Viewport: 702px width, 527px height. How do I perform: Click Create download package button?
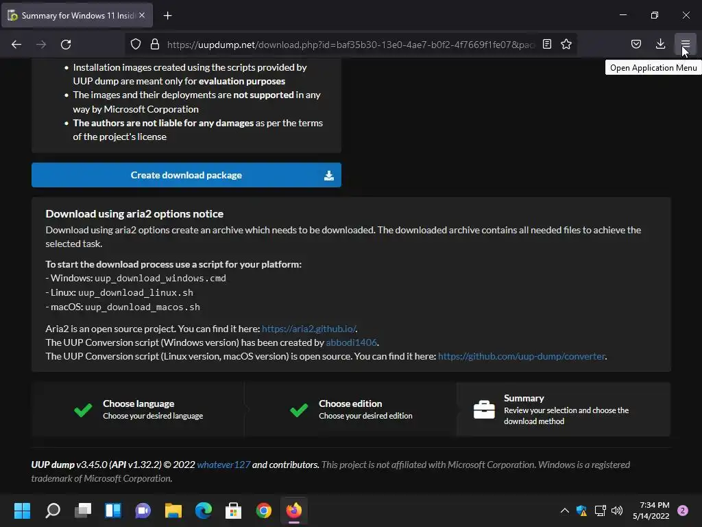point(186,175)
